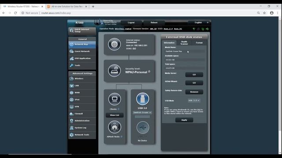Switch to the Information tab
This screenshot has height=158, width=282.
[169, 43]
